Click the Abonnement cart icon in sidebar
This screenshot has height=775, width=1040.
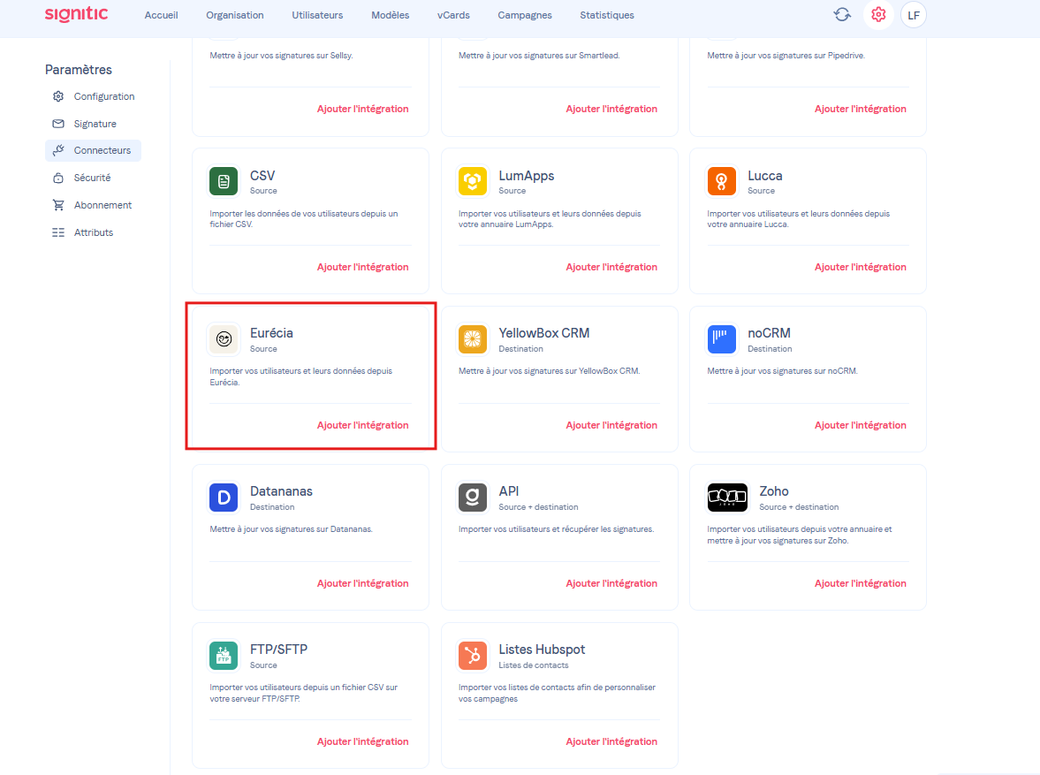pos(58,205)
